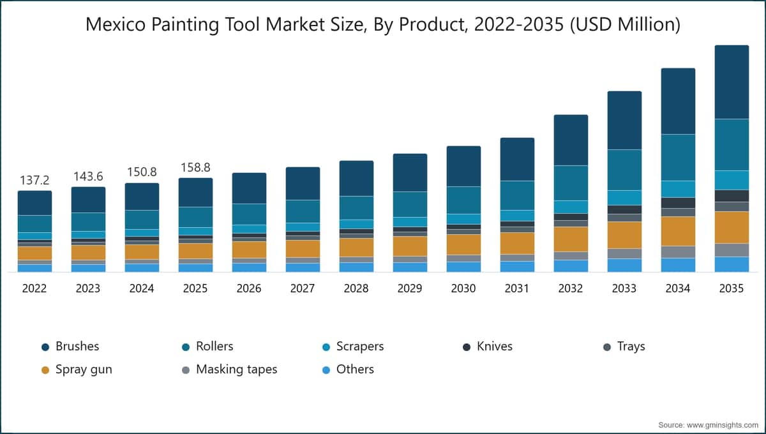Viewport: 766px width, 434px height.
Task: Select the 2031 axis label
Action: coord(517,288)
